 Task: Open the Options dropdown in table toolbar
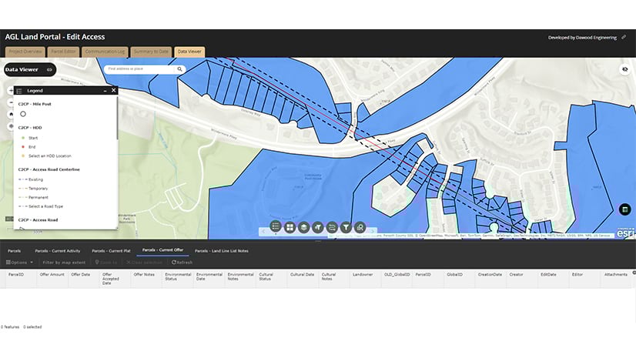[19, 263]
